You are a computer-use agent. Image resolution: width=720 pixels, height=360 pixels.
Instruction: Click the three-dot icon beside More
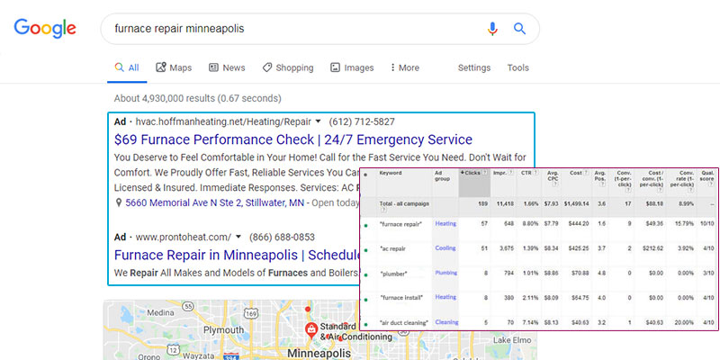click(392, 67)
